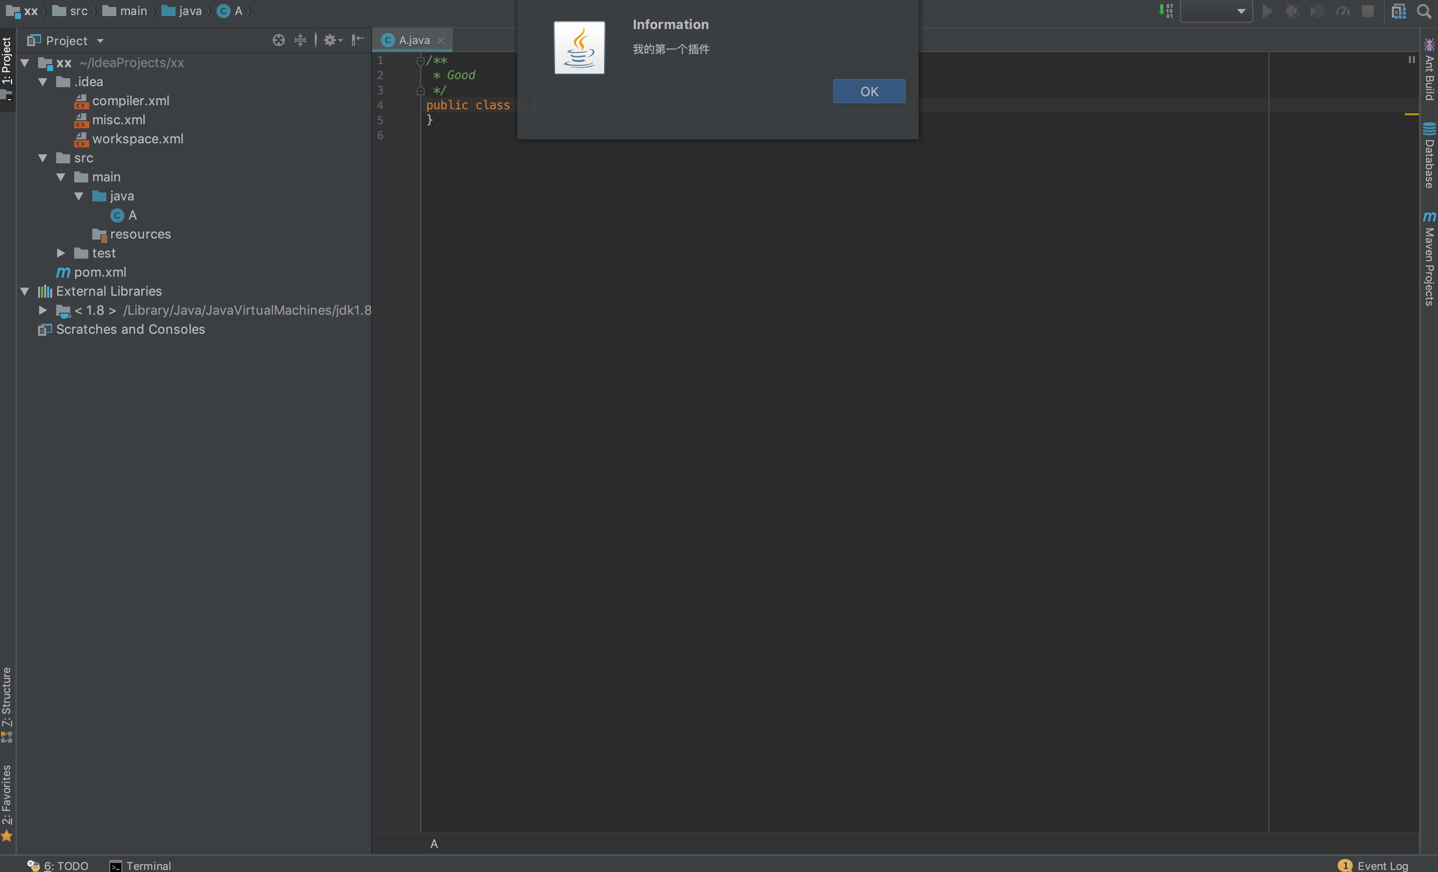Open the Project Structure icon
This screenshot has width=1438, height=872.
coord(1399,11)
